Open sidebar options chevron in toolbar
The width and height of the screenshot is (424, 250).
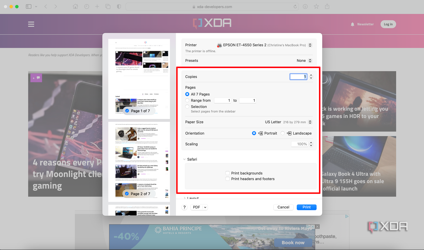point(36,7)
